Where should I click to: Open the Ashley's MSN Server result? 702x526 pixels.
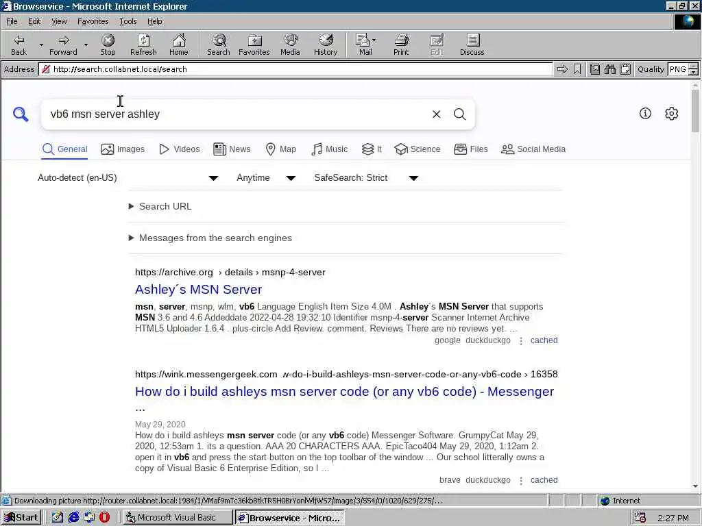[198, 290]
